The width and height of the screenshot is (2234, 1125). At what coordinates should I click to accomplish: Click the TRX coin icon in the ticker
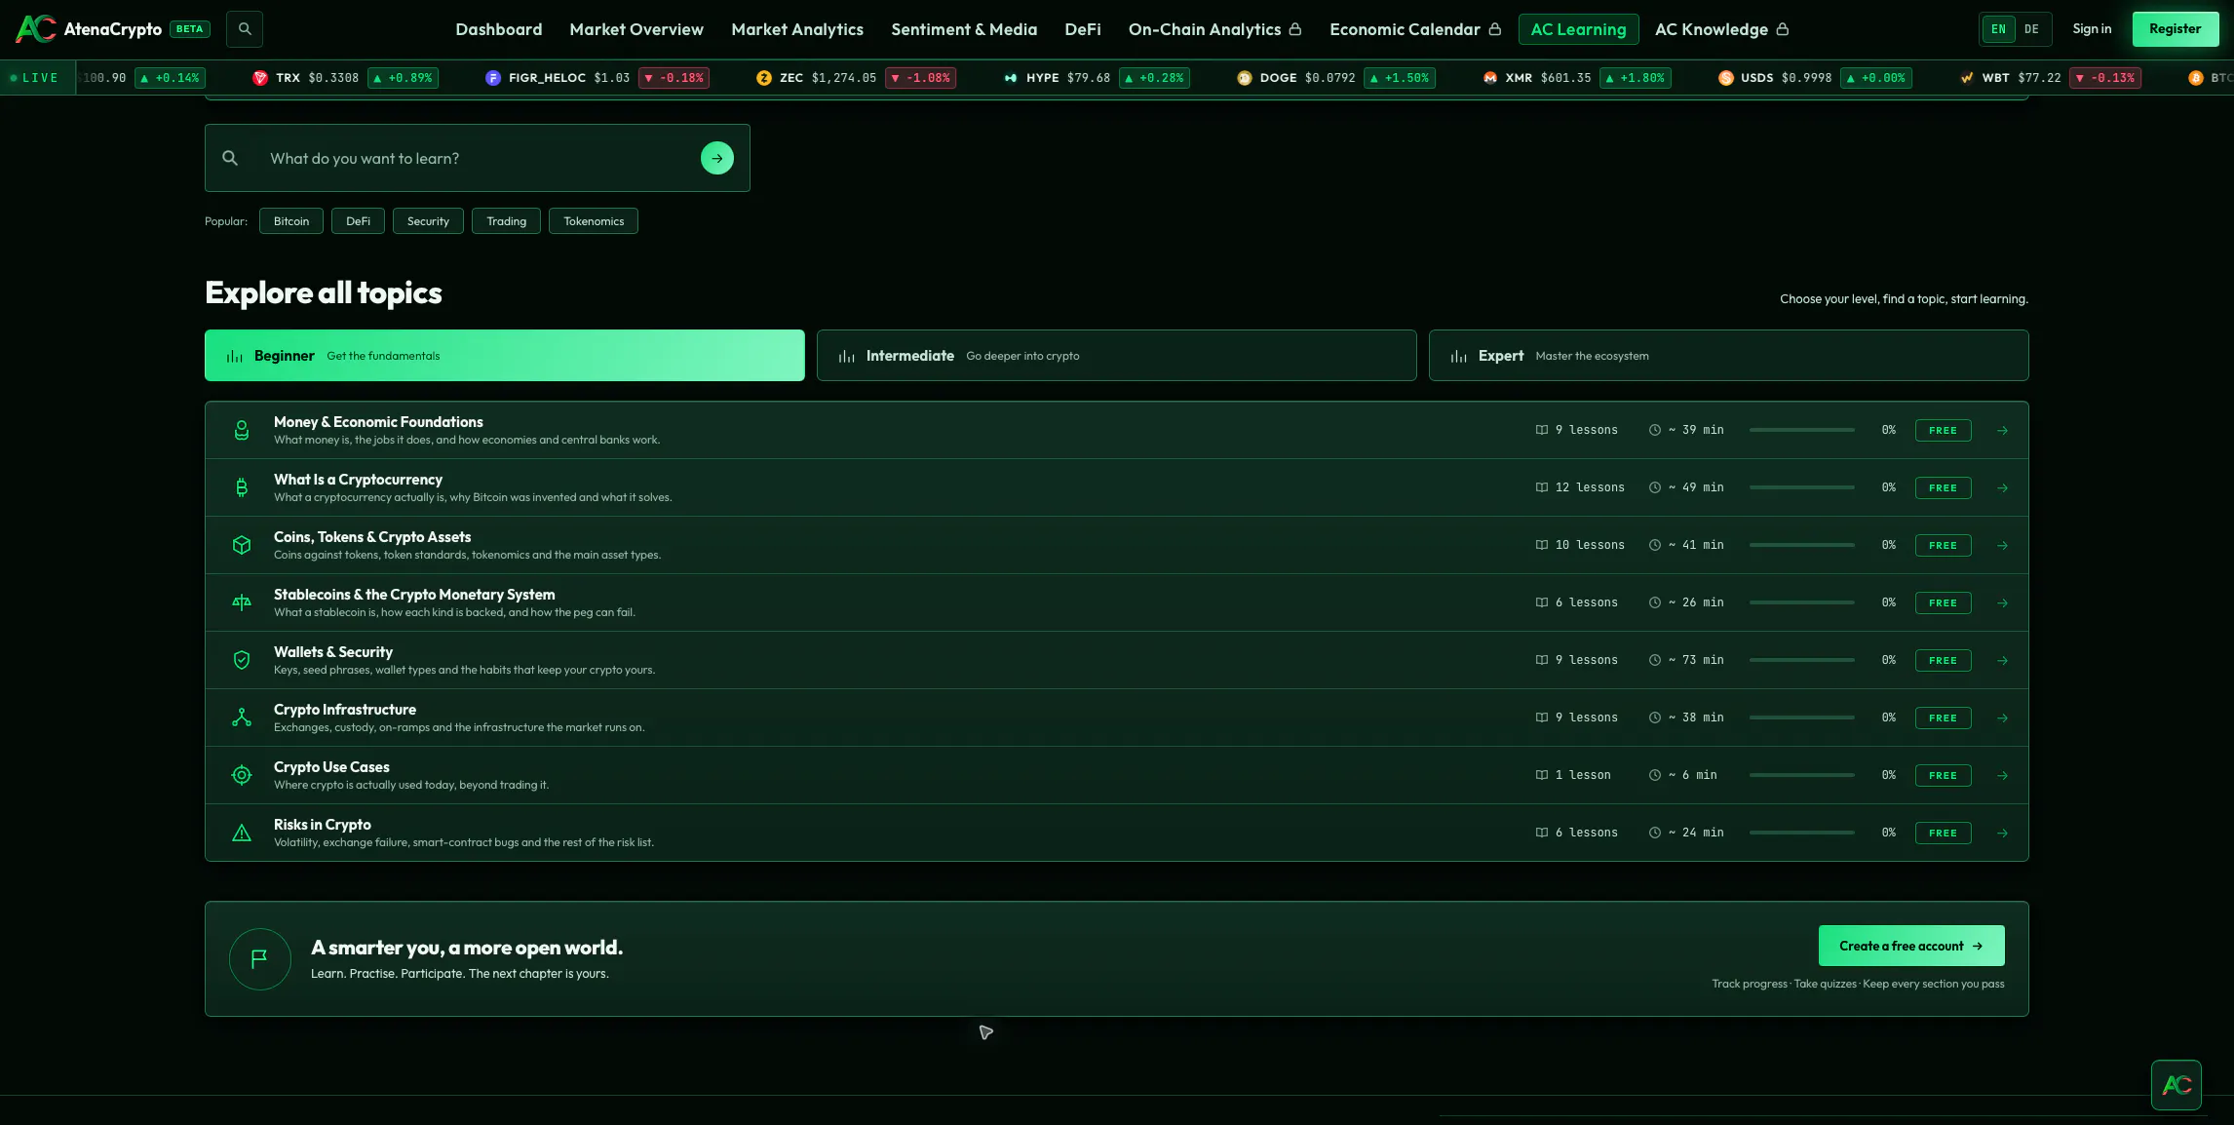tap(260, 78)
